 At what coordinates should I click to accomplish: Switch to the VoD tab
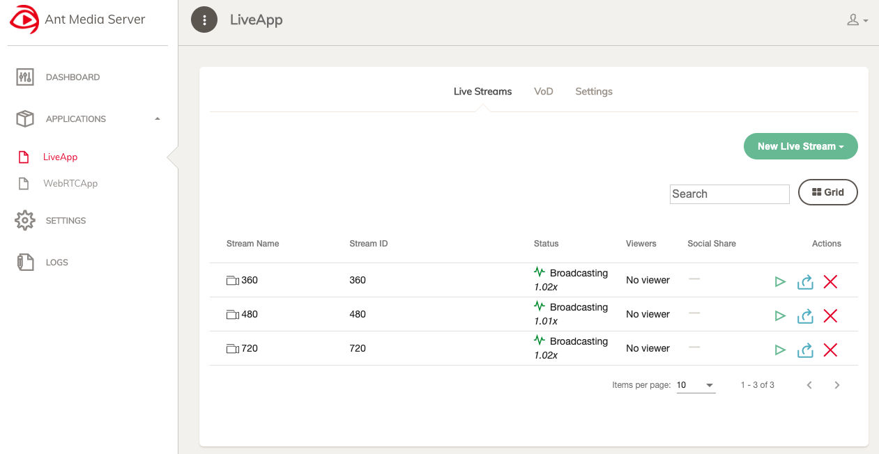point(544,91)
